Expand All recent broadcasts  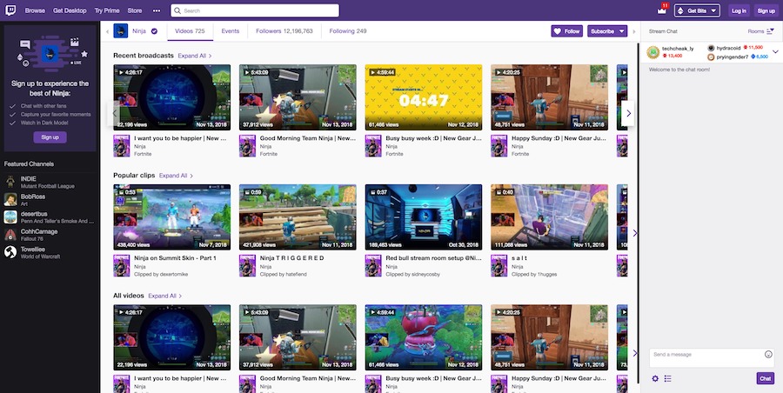(195, 56)
